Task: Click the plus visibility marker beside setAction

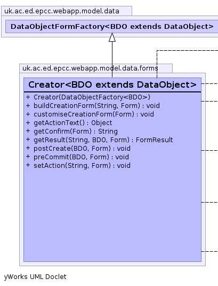Action: point(28,165)
